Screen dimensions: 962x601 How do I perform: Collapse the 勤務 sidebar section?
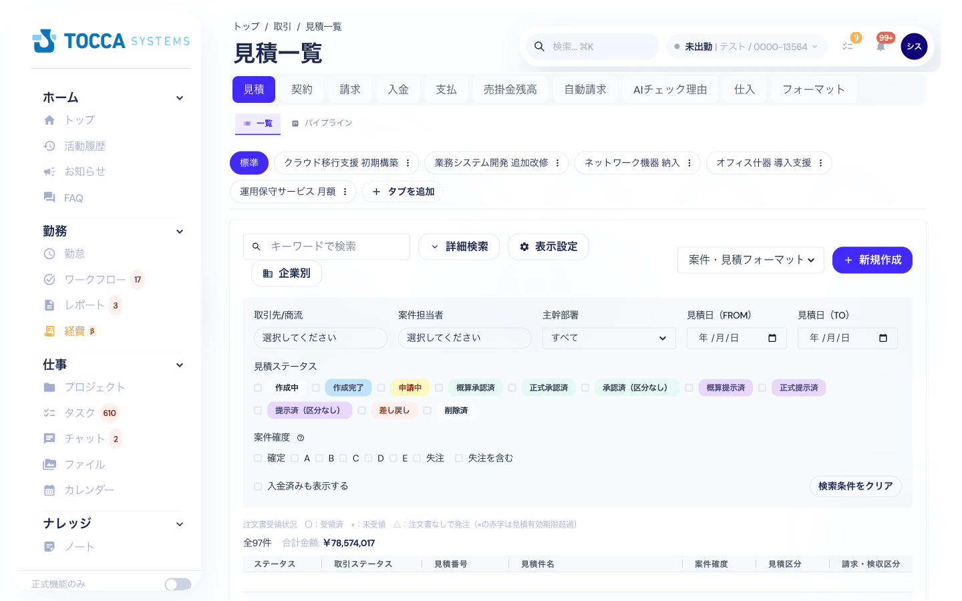[x=180, y=232]
